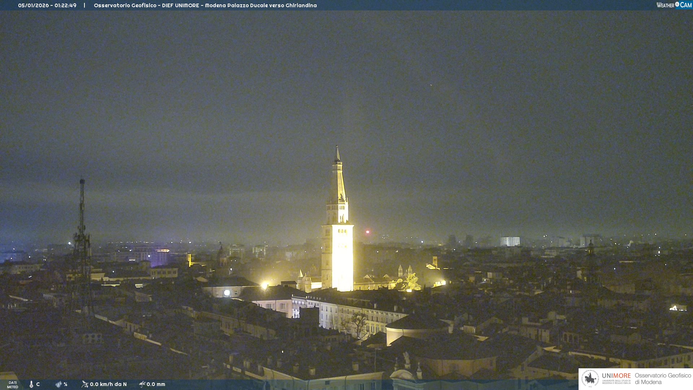Click the 0.0 km/h da N wind reading
The width and height of the screenshot is (693, 390).
(x=108, y=384)
